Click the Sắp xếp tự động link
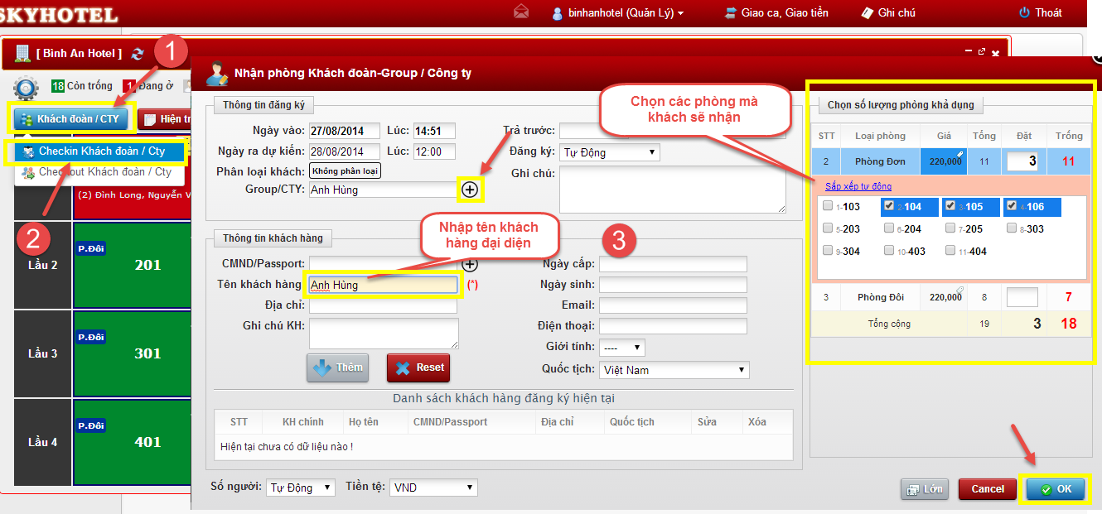Image resolution: width=1102 pixels, height=514 pixels. click(858, 186)
